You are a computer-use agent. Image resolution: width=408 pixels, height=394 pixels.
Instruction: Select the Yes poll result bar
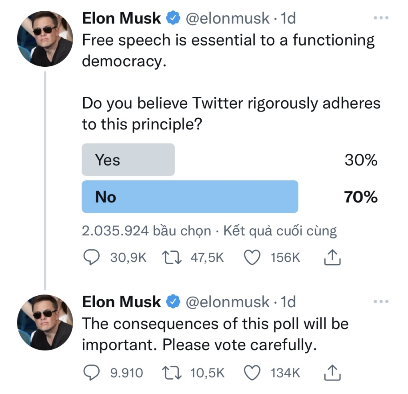click(128, 160)
